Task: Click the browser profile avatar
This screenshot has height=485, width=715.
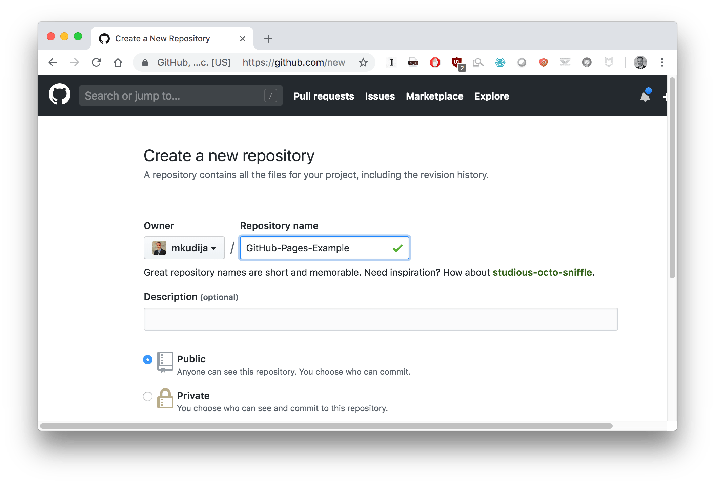Action: pyautogui.click(x=640, y=62)
